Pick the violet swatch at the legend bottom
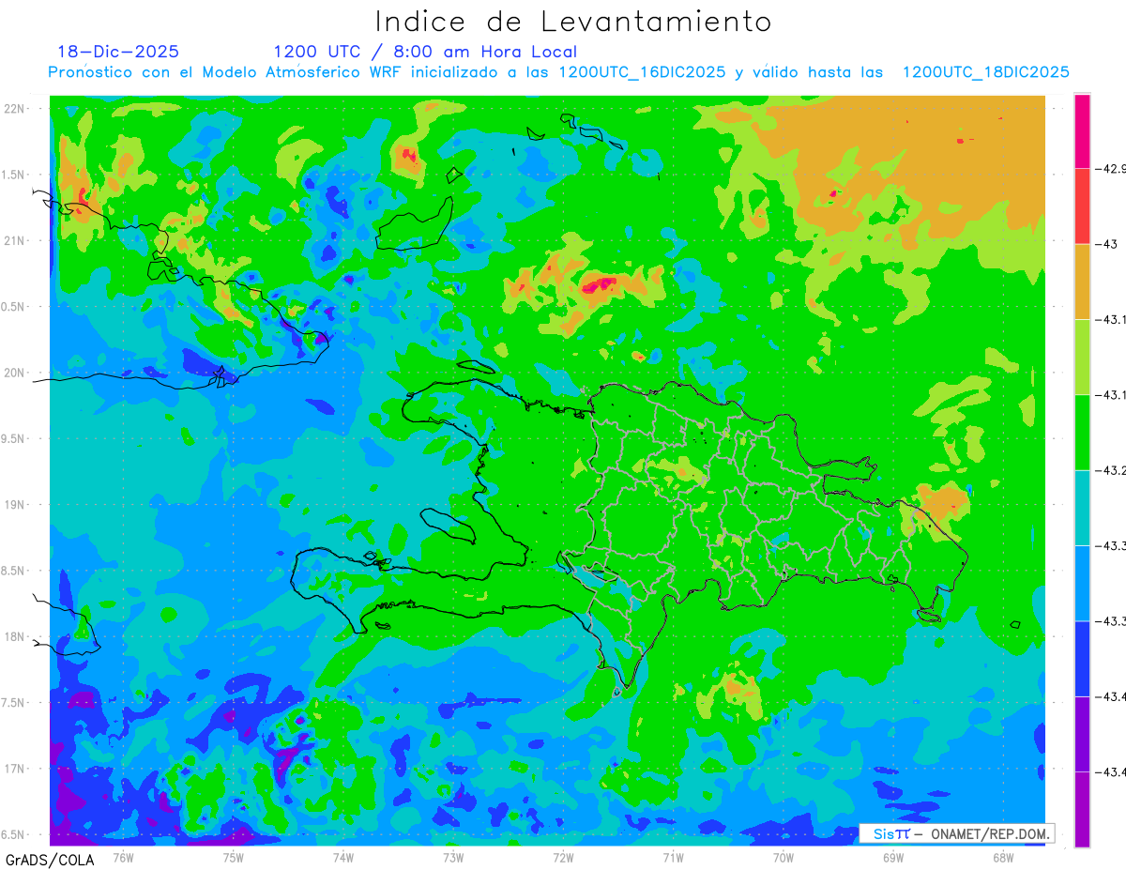The height and width of the screenshot is (870, 1126). 1082,809
